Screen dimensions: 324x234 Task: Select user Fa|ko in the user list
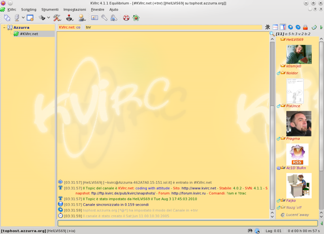point(291,200)
